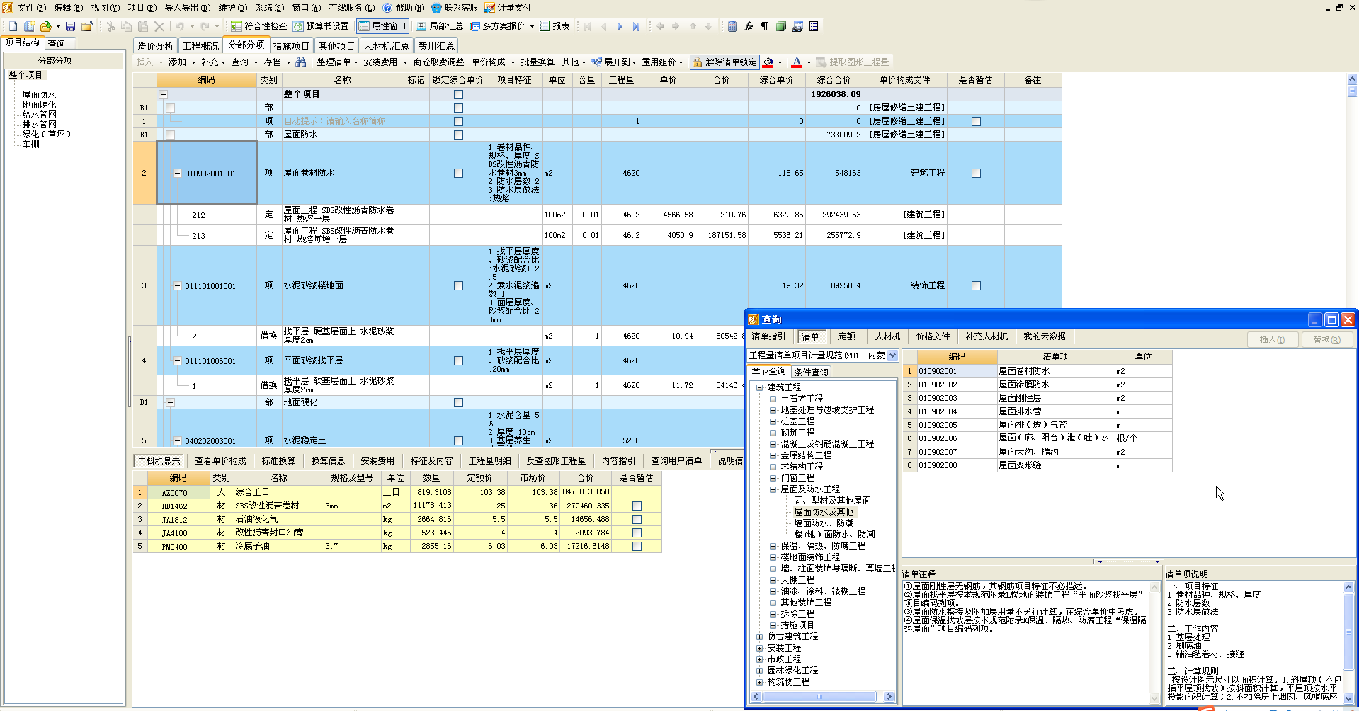This screenshot has width=1359, height=711.
Task: Switch to 措施项目 tab
Action: tap(291, 46)
